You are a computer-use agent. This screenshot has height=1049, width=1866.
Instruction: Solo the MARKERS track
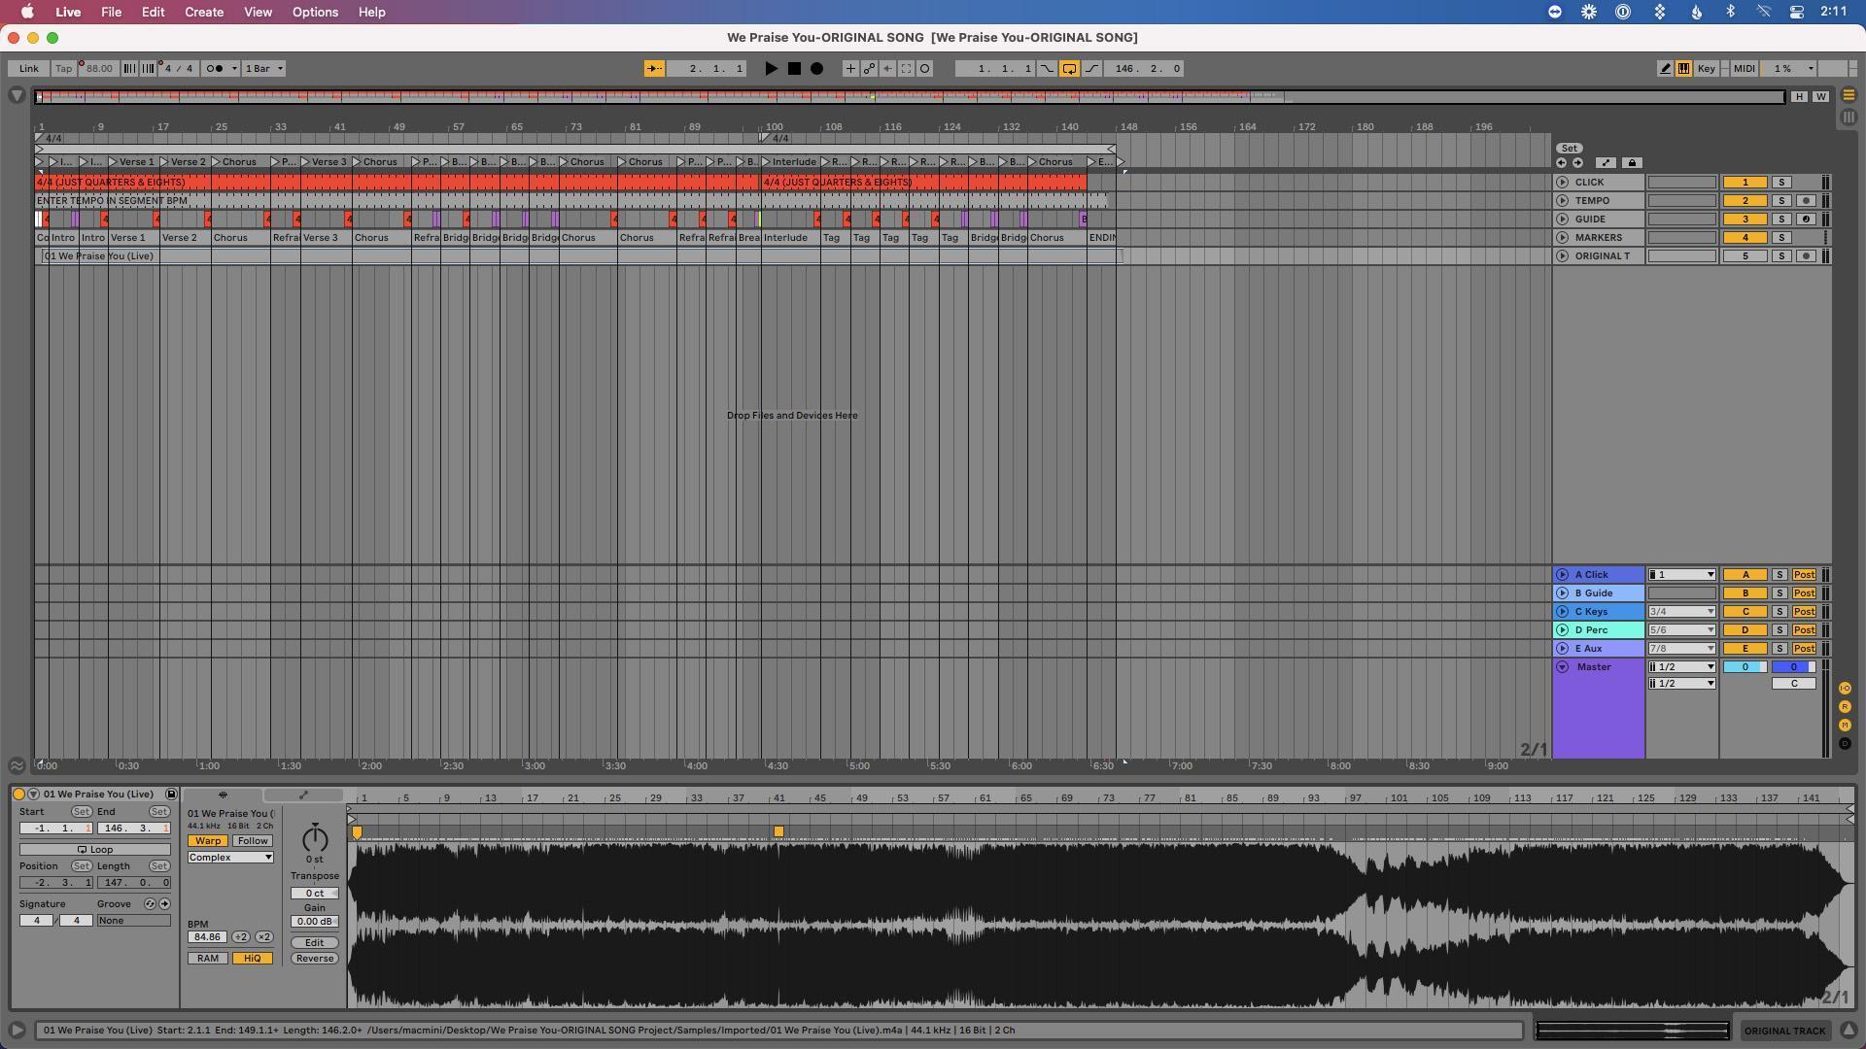coord(1781,238)
